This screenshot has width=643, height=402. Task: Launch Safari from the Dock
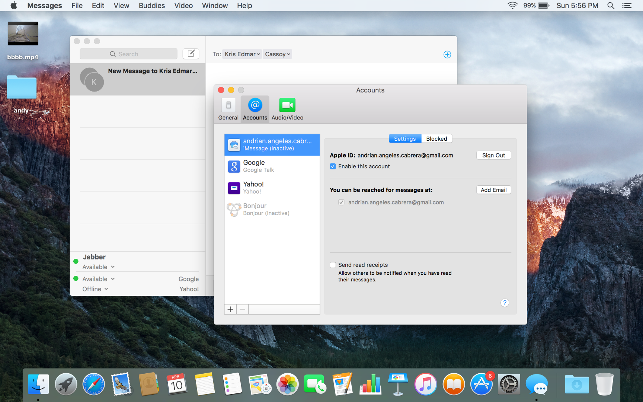pyautogui.click(x=94, y=384)
